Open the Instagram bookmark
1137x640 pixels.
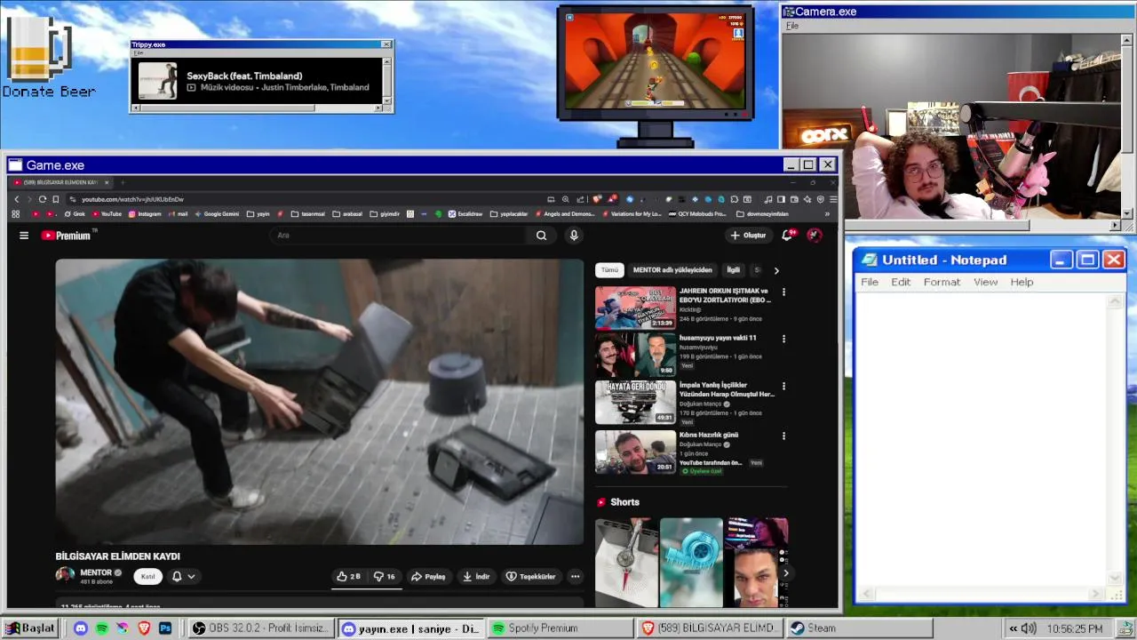(x=145, y=214)
